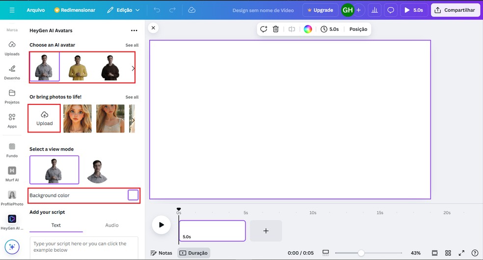The height and width of the screenshot is (260, 483).
Task: Open the 43% zoom level menu
Action: [x=416, y=253]
